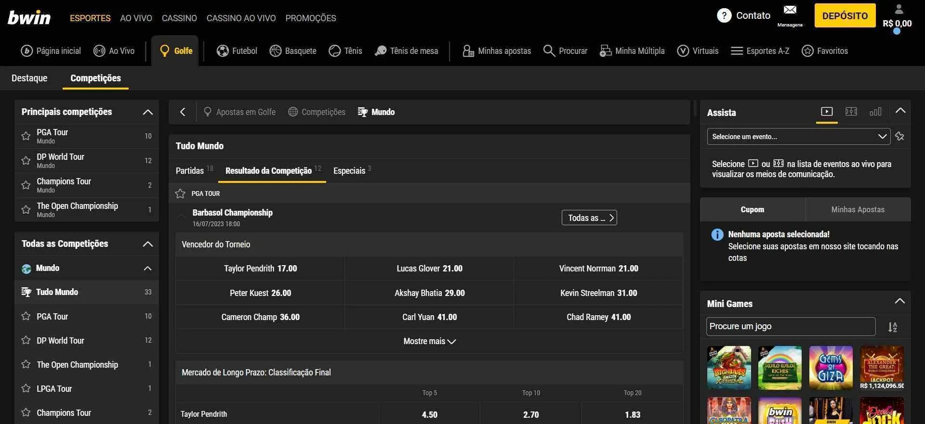Image resolution: width=925 pixels, height=424 pixels.
Task: Favorite the PGA TOUR header star
Action: pyautogui.click(x=180, y=193)
